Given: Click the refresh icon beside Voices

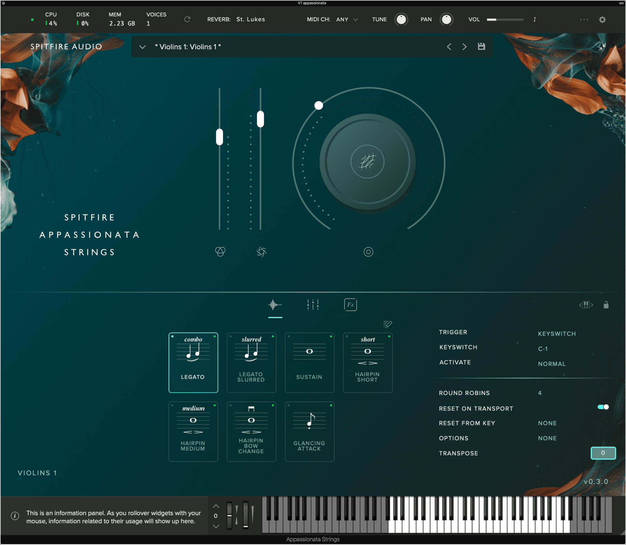Looking at the screenshot, I should (x=187, y=19).
